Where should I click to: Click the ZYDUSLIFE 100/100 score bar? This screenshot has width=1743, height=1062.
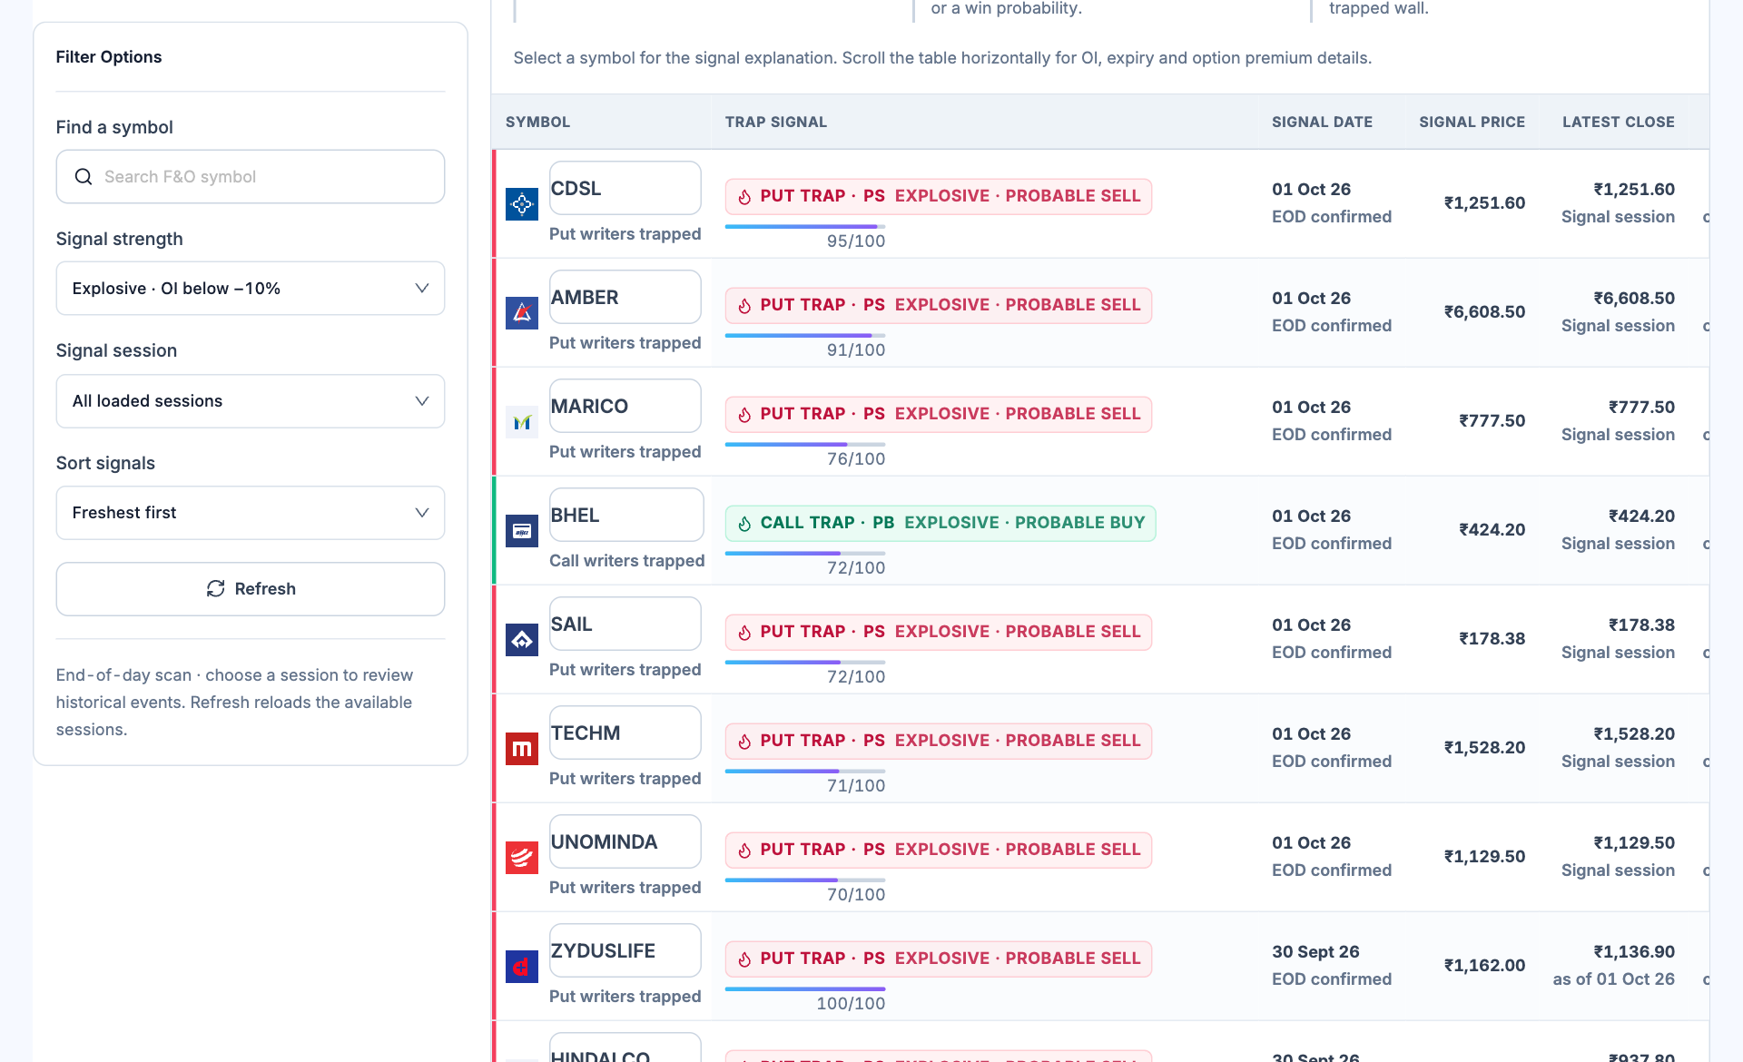point(805,989)
